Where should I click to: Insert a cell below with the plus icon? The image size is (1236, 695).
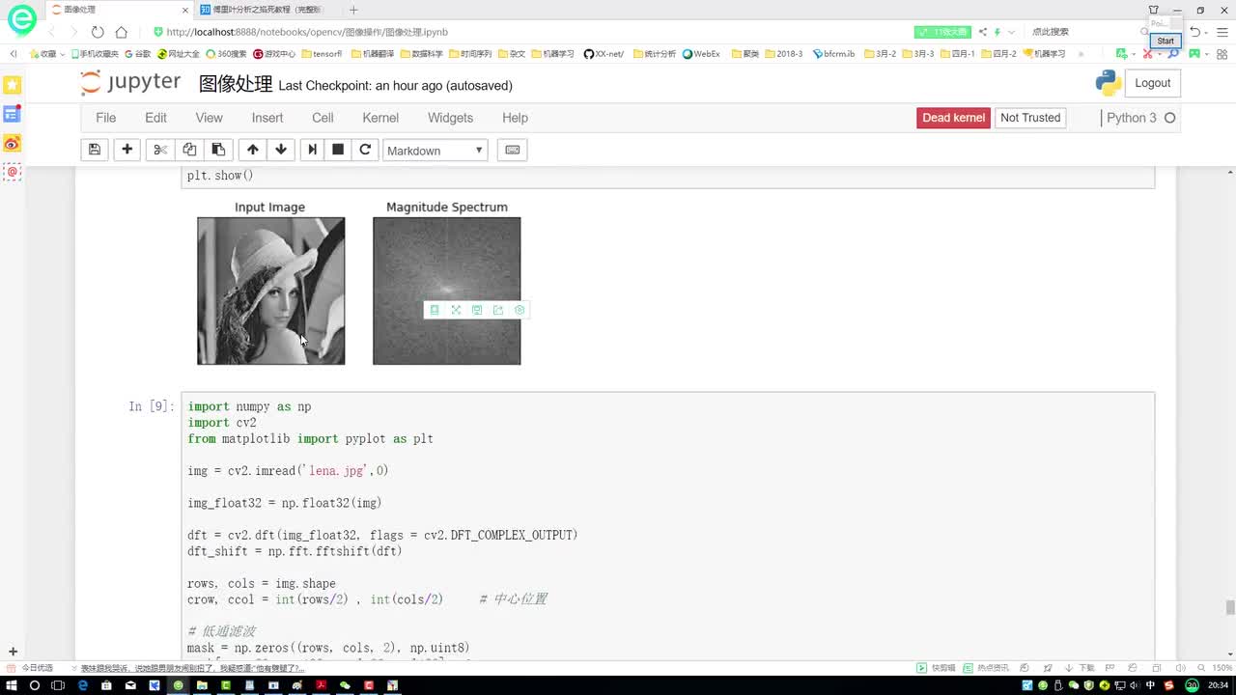point(126,150)
